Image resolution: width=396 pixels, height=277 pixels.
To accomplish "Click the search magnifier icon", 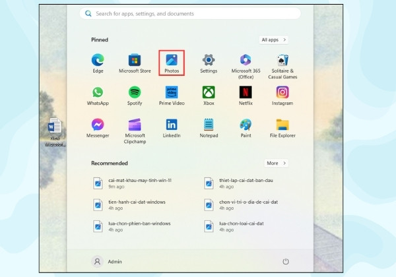I will click(x=88, y=13).
